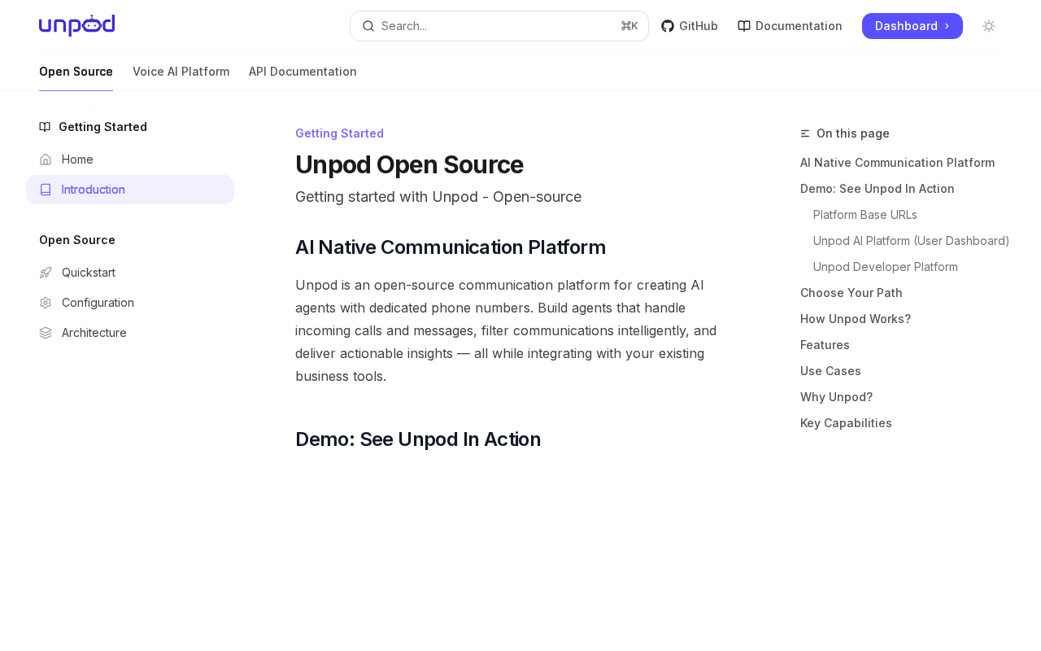Screen dimensions: 1041x651
Task: Click the Configuration gear icon
Action: point(46,303)
